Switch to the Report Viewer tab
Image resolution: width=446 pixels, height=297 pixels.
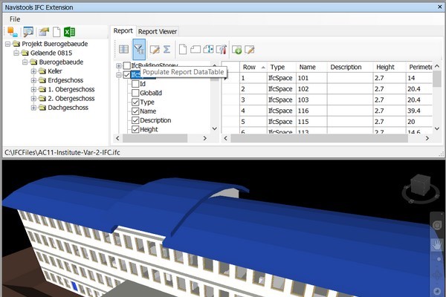coord(157,32)
